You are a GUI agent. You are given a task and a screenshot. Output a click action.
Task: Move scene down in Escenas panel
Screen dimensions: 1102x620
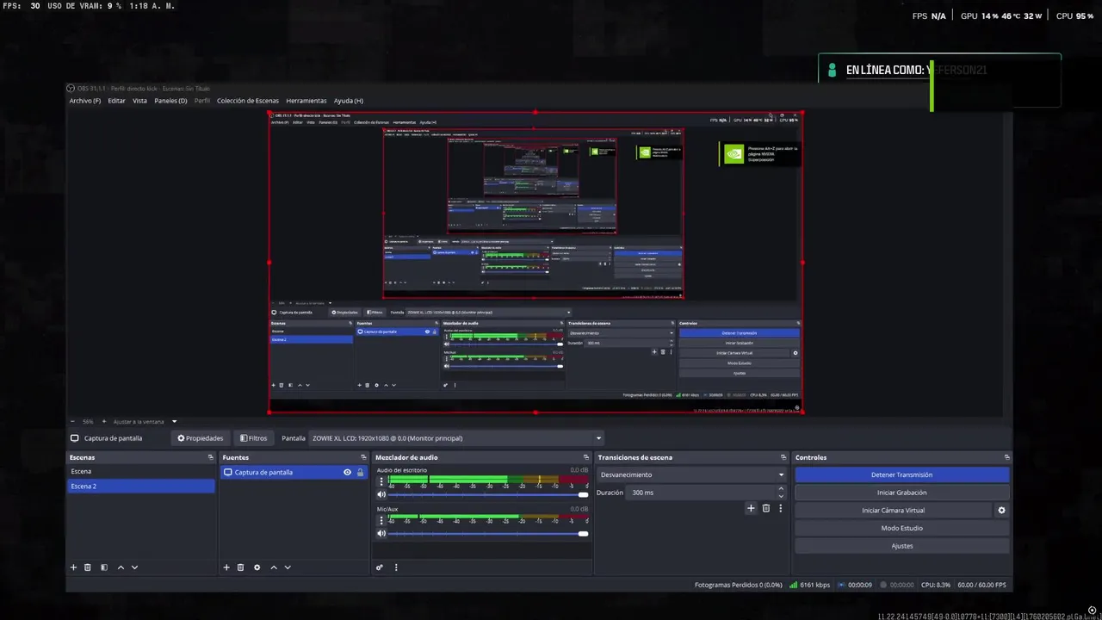point(134,567)
